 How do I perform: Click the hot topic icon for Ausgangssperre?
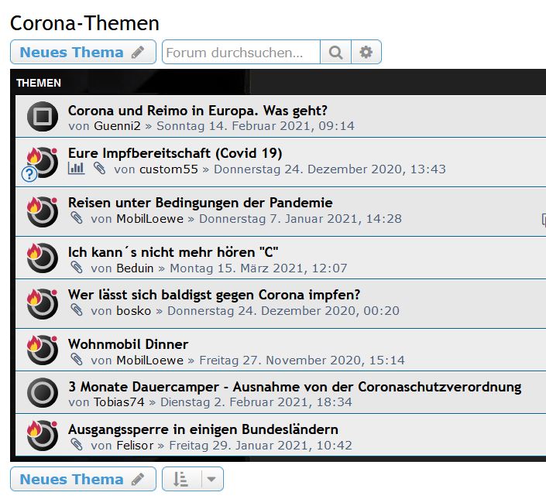click(x=43, y=435)
